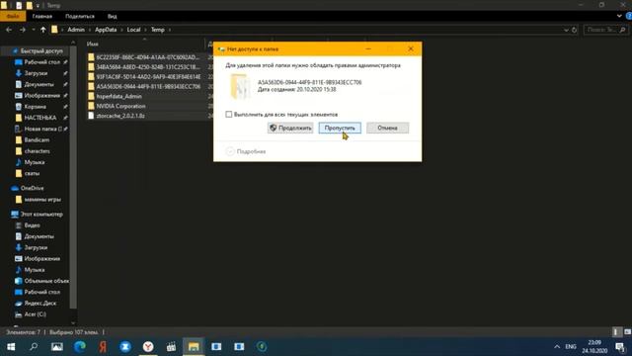The width and height of the screenshot is (632, 356).
Task: Click the navigation pane scrollbar
Action: point(73,178)
